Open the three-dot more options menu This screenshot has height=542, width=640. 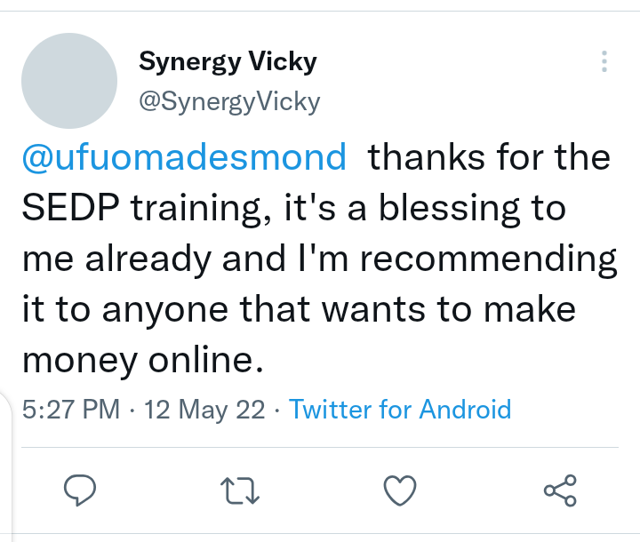tap(604, 61)
